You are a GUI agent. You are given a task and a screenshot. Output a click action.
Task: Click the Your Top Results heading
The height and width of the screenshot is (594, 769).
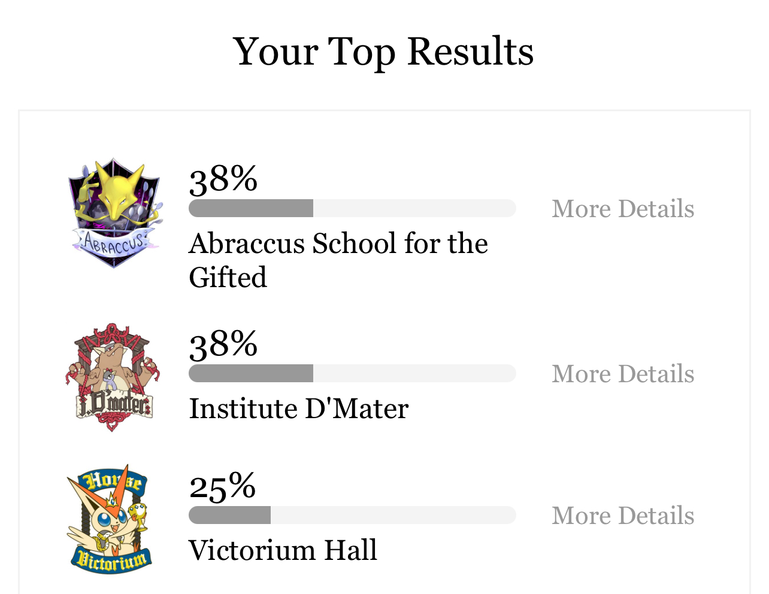(x=383, y=52)
